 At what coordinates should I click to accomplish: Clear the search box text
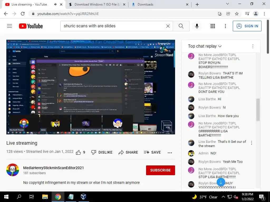tap(168, 26)
